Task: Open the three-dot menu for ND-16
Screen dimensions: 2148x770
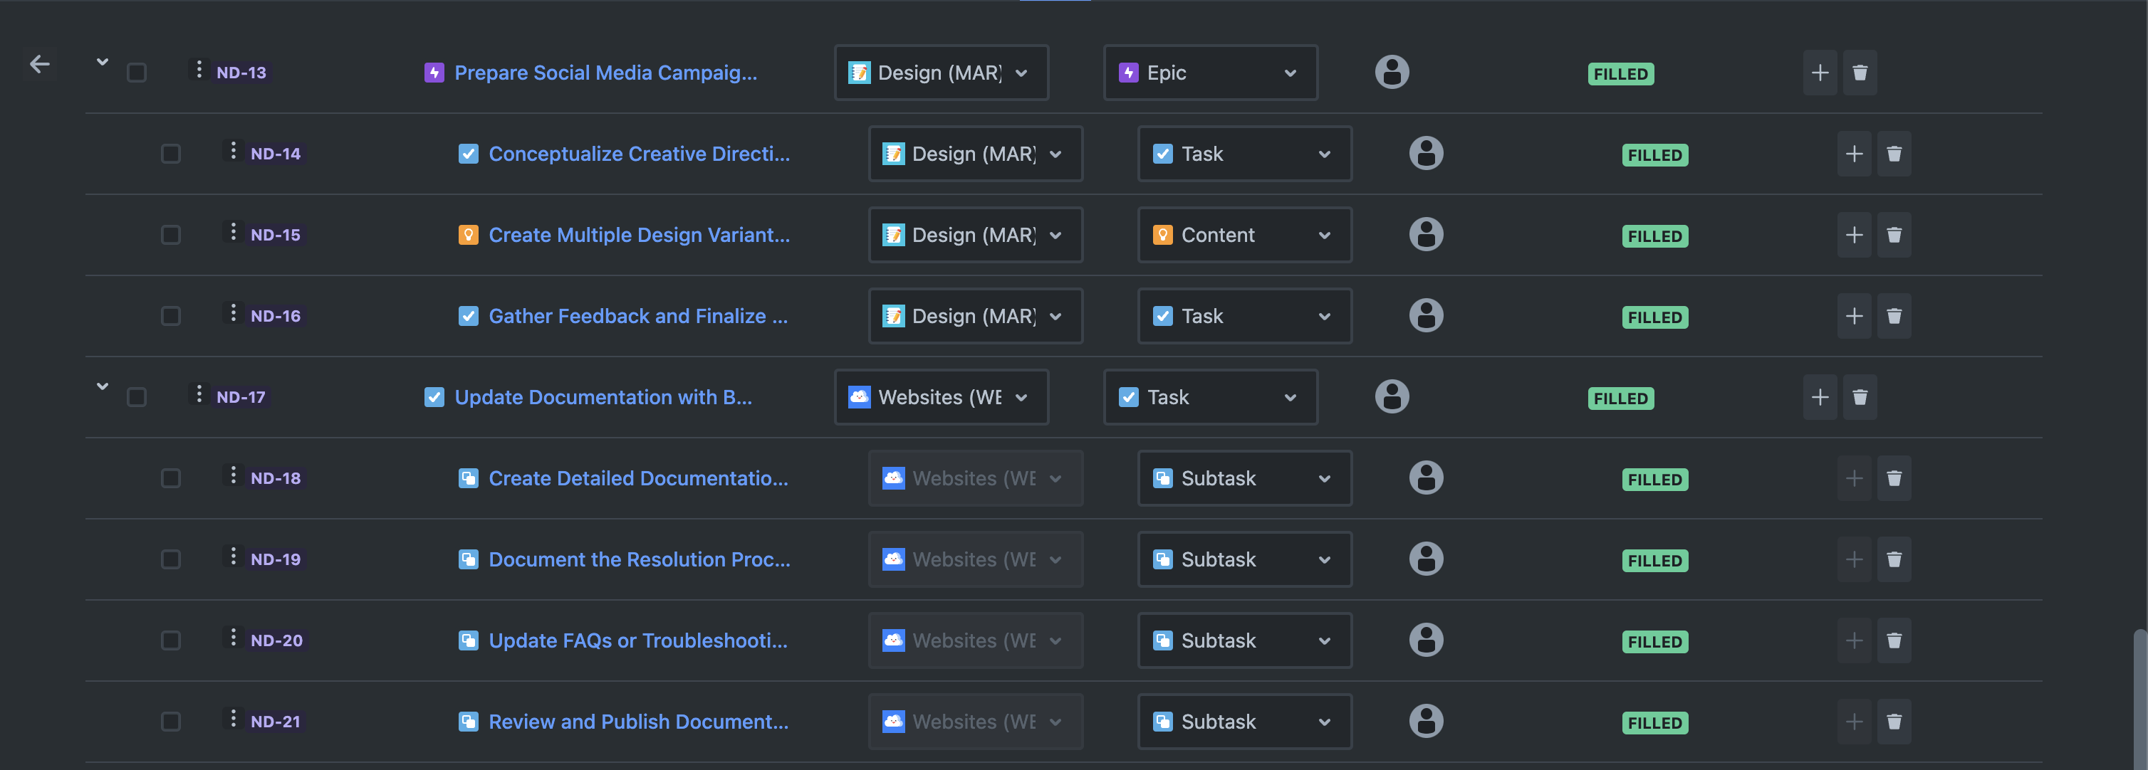Action: [x=233, y=313]
